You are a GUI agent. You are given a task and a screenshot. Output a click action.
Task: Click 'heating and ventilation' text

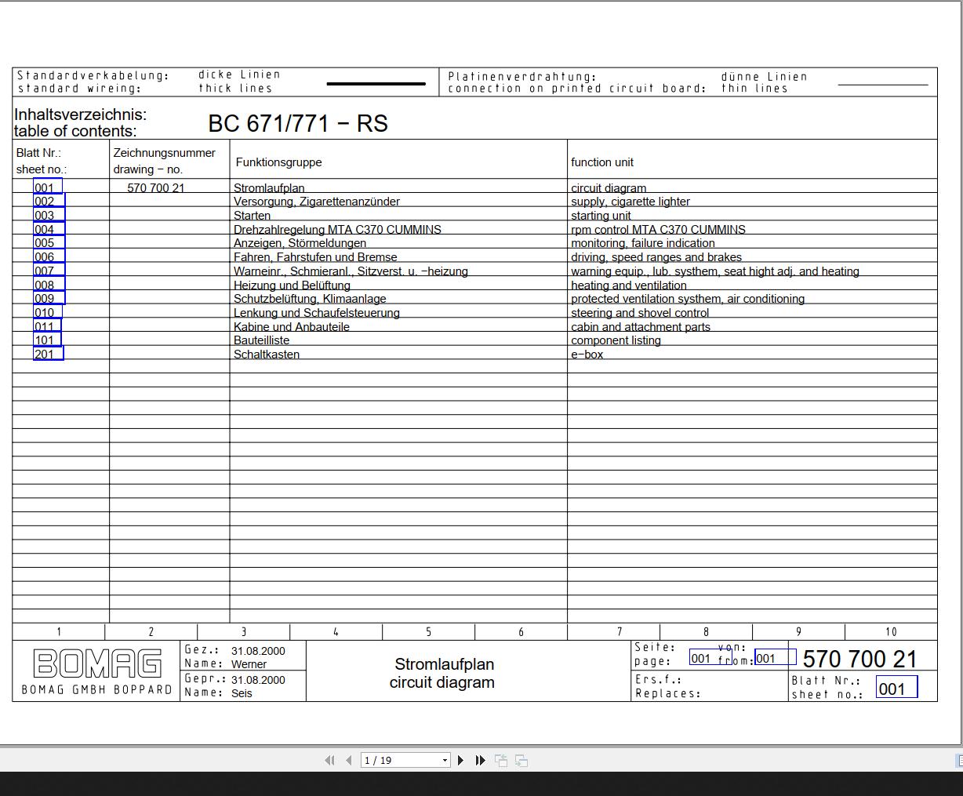click(x=629, y=285)
